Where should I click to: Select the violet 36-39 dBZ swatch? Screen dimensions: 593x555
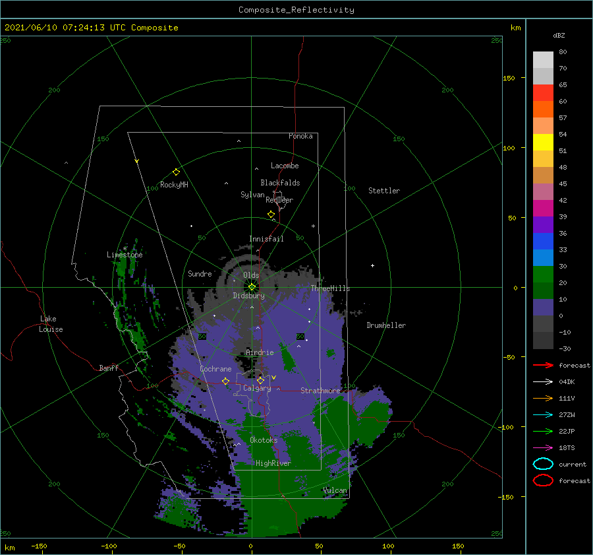pyautogui.click(x=543, y=225)
